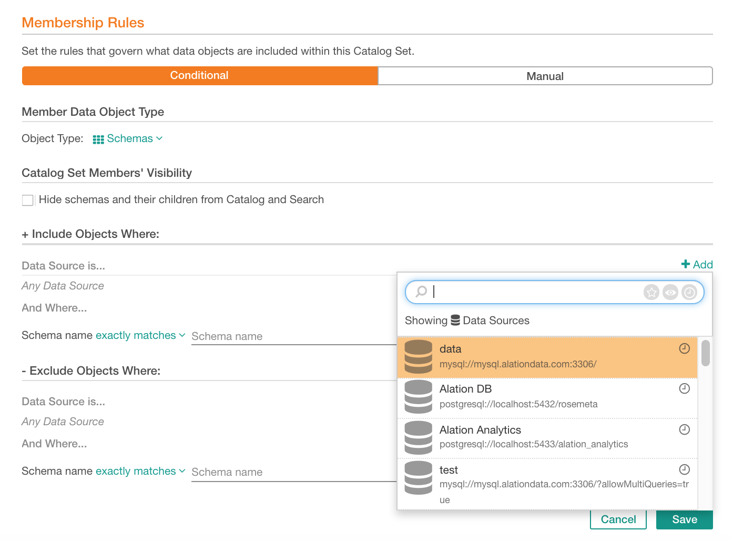Open the Schemas object type dropdown
The width and height of the screenshot is (733, 541).
tap(128, 138)
